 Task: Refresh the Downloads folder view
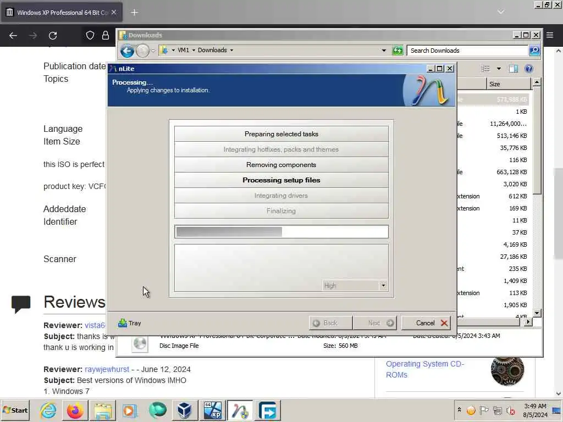[x=398, y=51]
